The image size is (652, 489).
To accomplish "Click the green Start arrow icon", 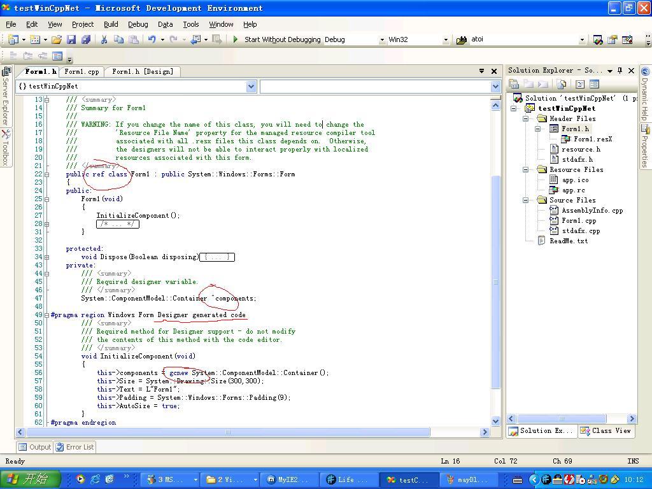I will coord(236,39).
